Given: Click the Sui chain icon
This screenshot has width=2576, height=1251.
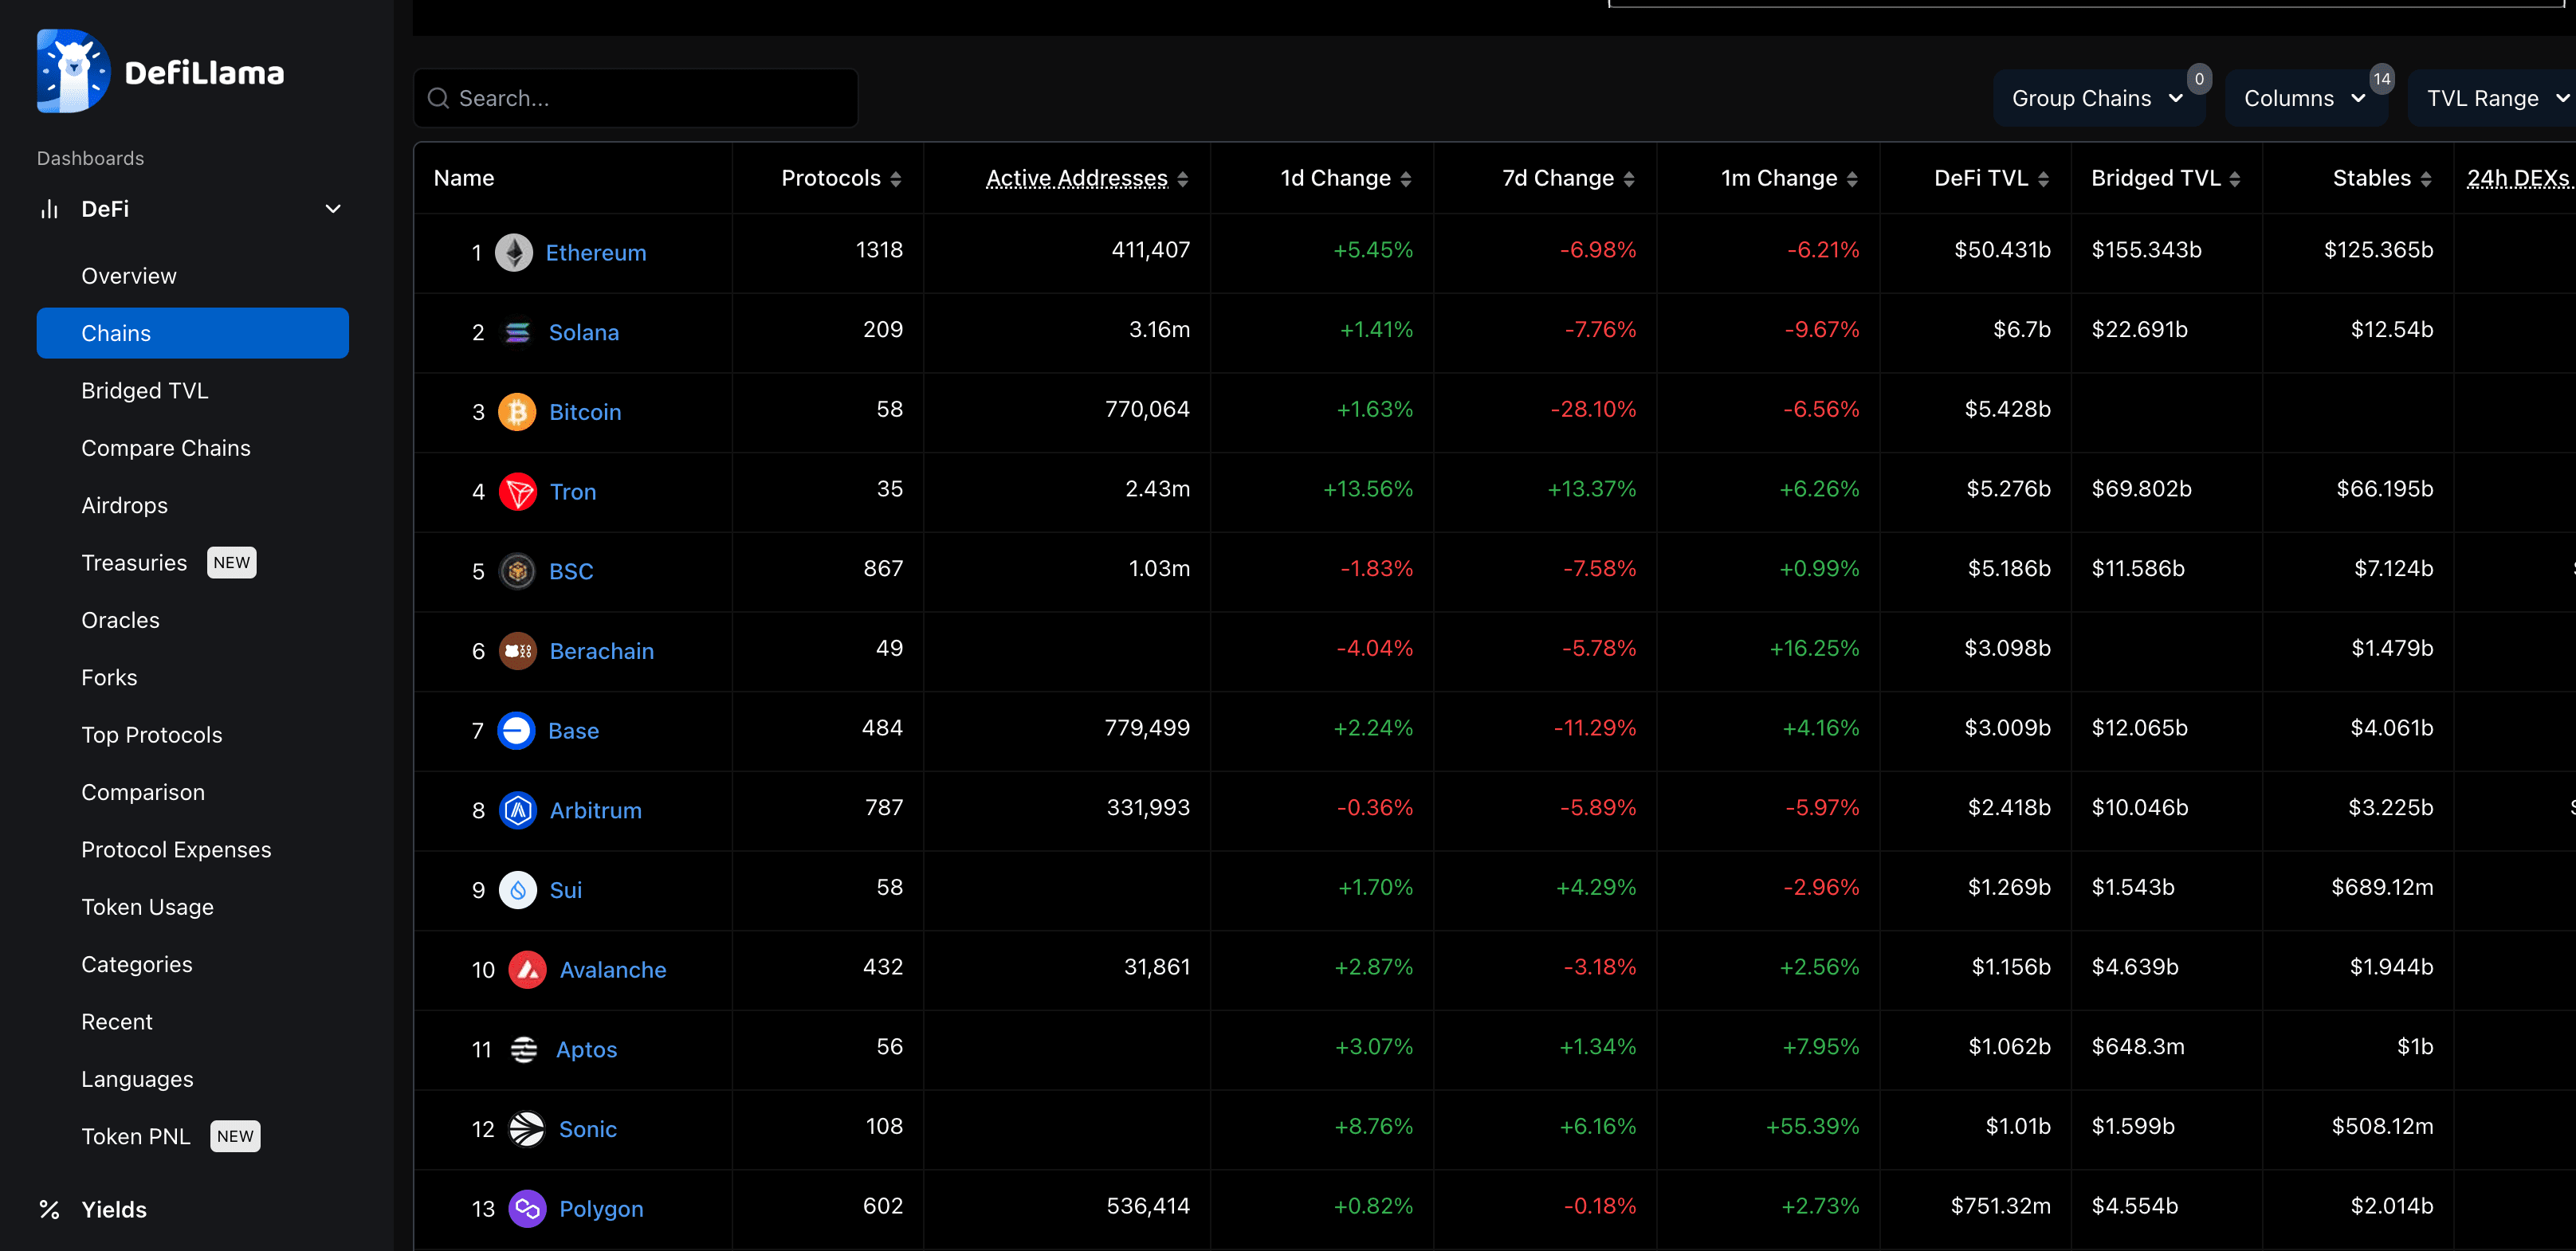Looking at the screenshot, I should coord(517,890).
